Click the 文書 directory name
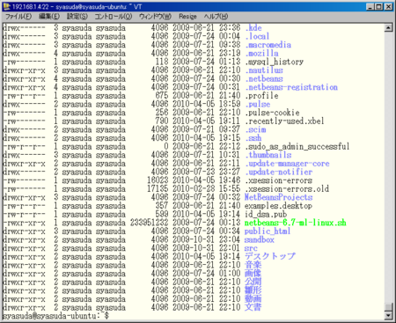 (x=253, y=307)
